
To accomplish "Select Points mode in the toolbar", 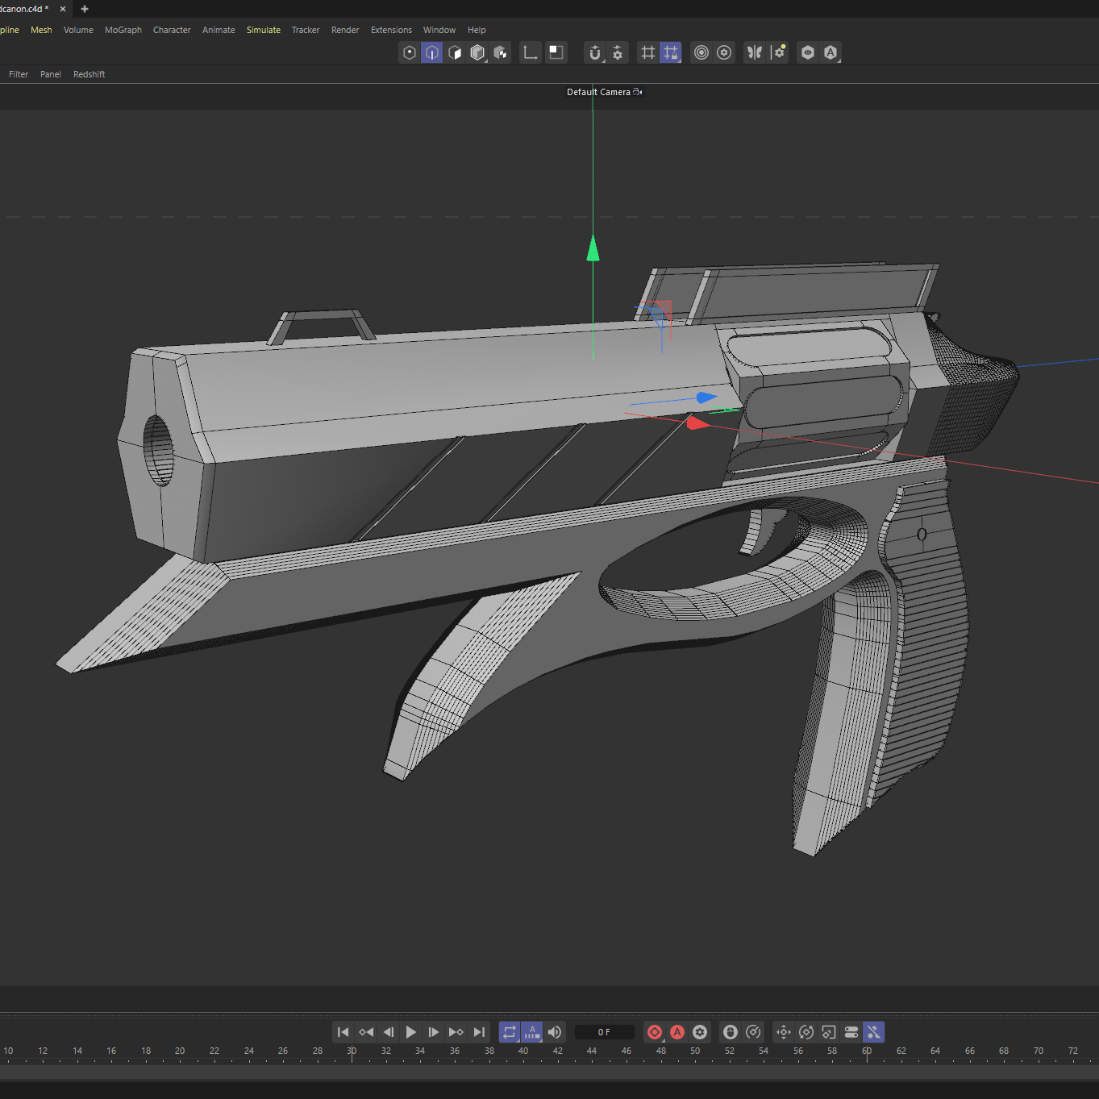I will click(x=410, y=52).
